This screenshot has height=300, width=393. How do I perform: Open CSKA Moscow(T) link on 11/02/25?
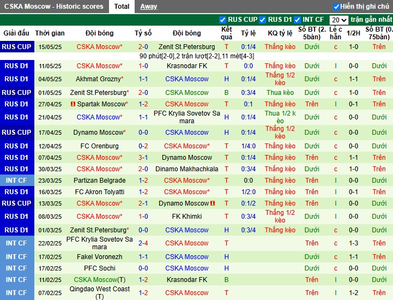pyautogui.click(x=100, y=280)
